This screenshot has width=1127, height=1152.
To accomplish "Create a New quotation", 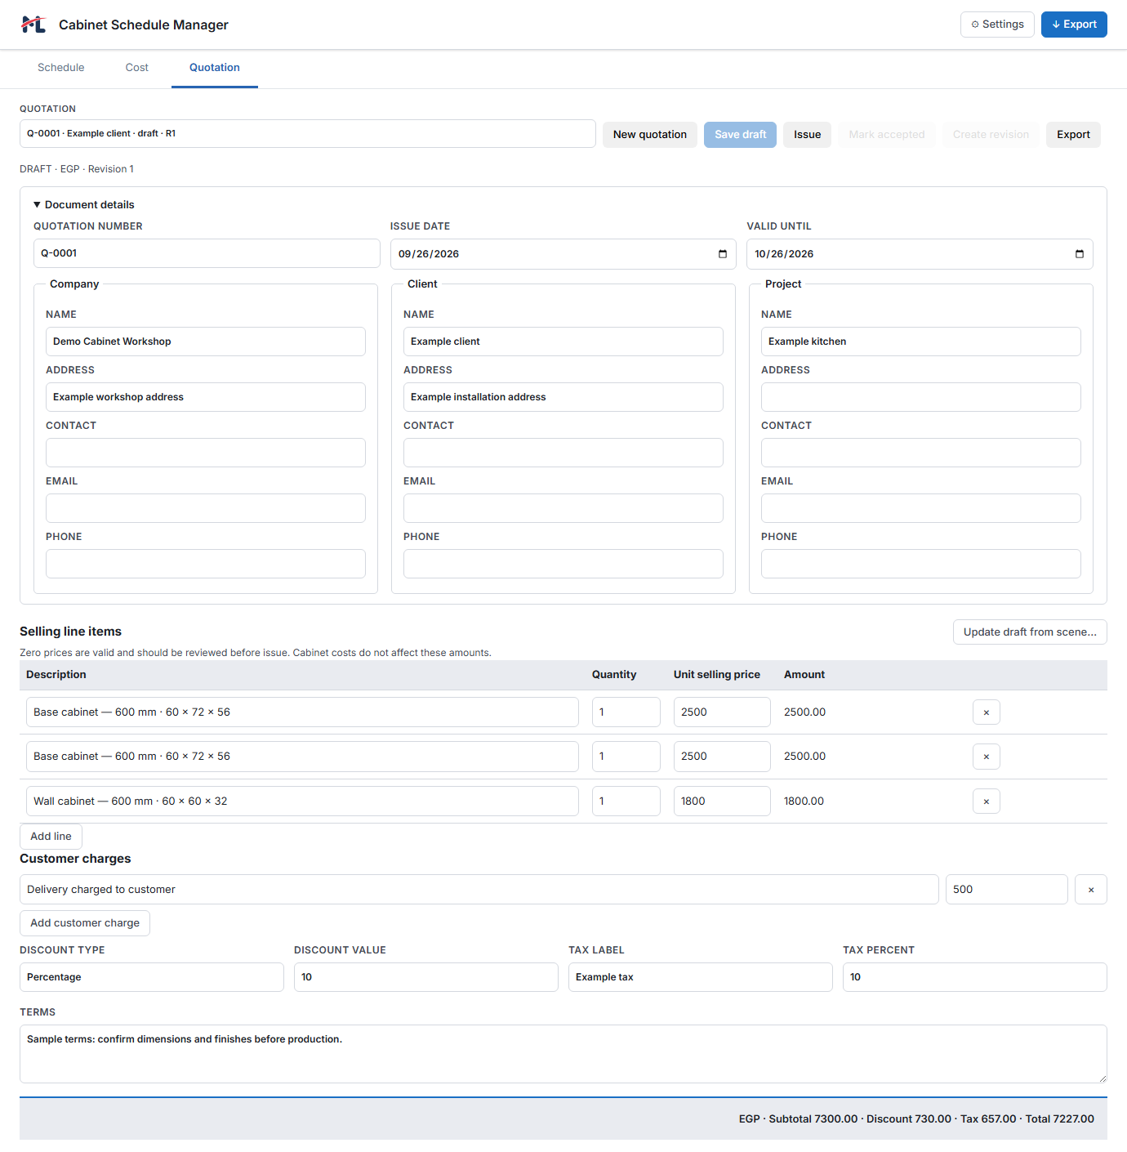I will [650, 135].
